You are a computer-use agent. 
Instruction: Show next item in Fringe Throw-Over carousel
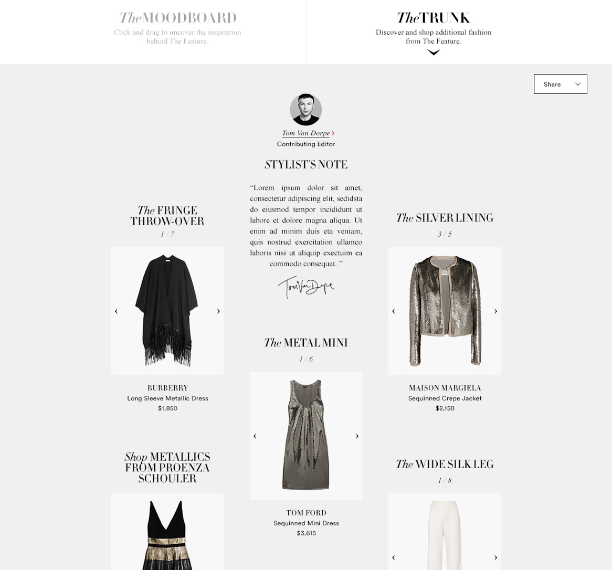[218, 311]
